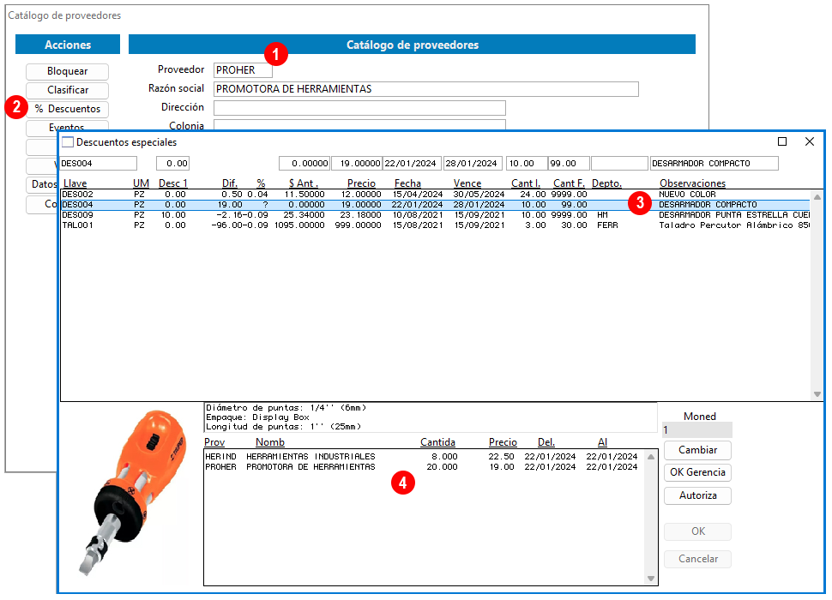Screen dimensions: 832x600
Task: Click the 0.00 discount field at the top
Action: pyautogui.click(x=173, y=163)
